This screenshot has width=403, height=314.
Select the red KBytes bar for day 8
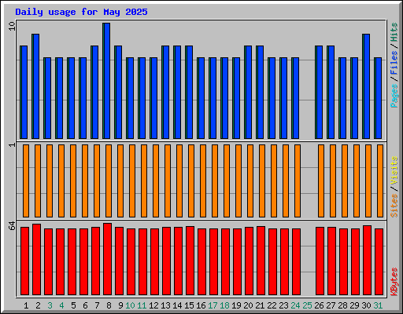[x=107, y=259]
